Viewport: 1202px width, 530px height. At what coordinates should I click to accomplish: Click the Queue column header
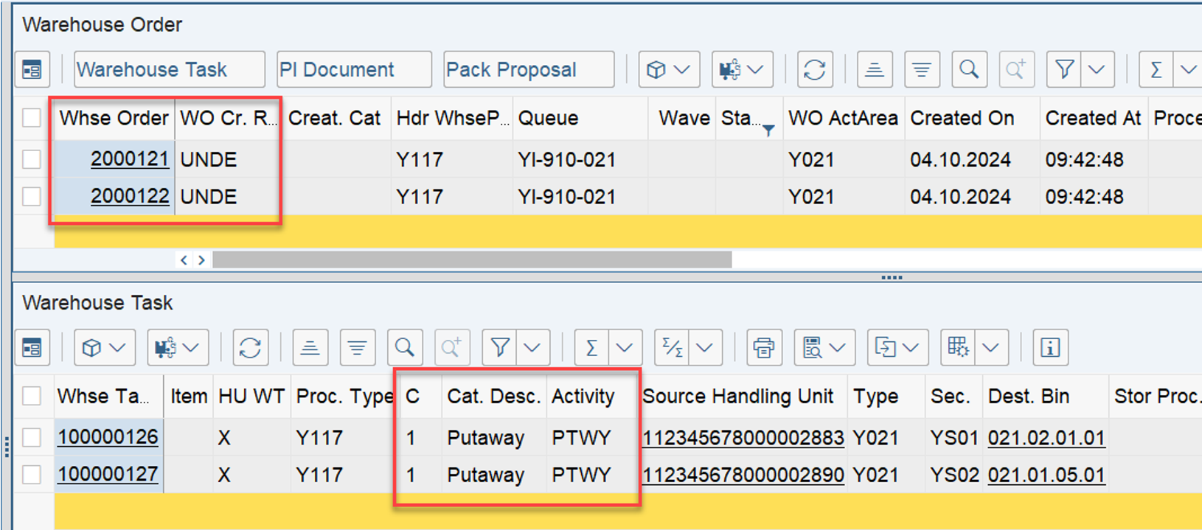(580, 118)
